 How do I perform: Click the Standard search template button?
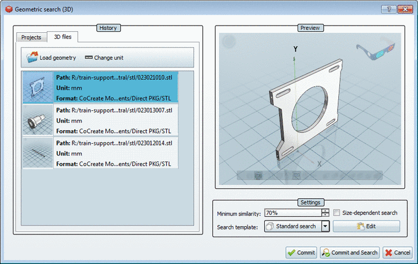point(291,226)
